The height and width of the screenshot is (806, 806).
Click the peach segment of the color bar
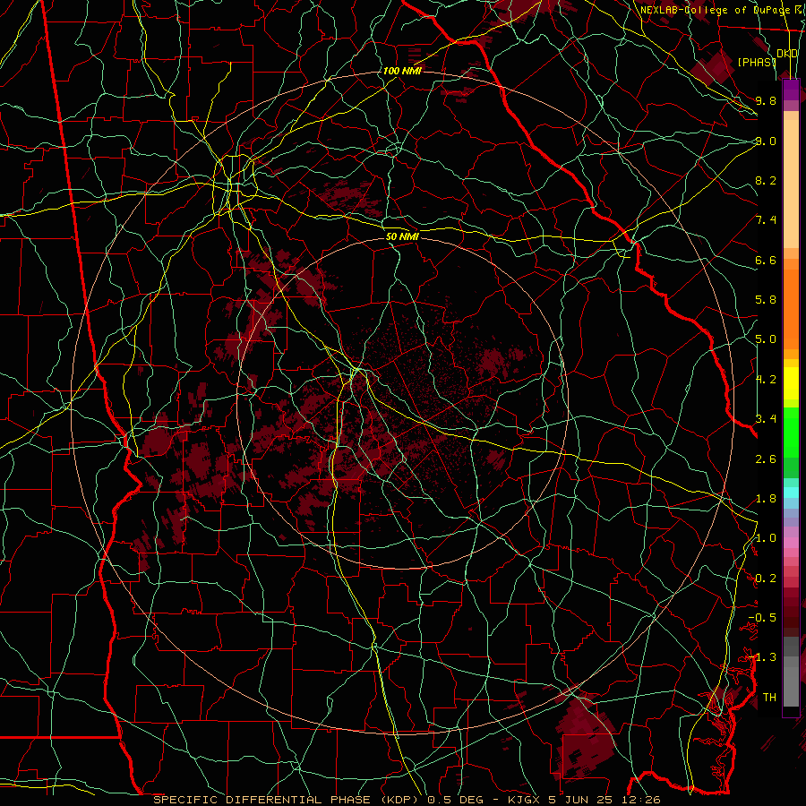pyautogui.click(x=791, y=183)
